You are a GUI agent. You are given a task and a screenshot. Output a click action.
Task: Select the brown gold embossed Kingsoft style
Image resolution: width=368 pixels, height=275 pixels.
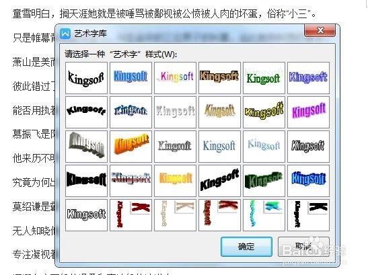219,78
